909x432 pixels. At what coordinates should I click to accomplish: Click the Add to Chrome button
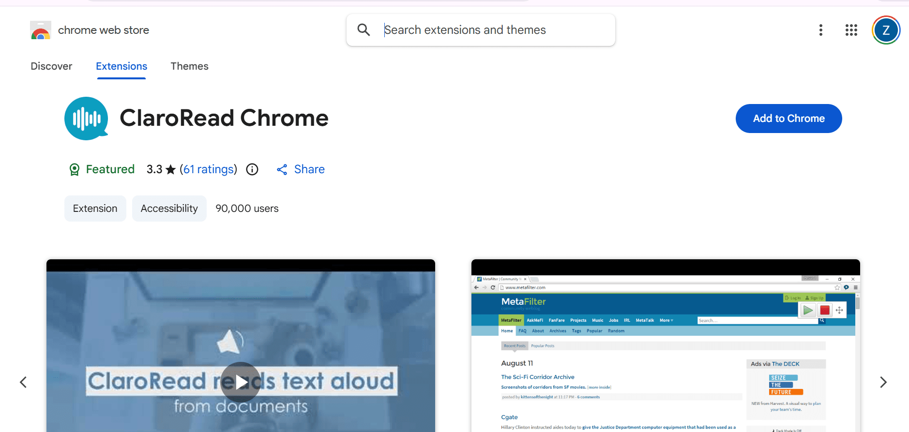[x=788, y=119]
